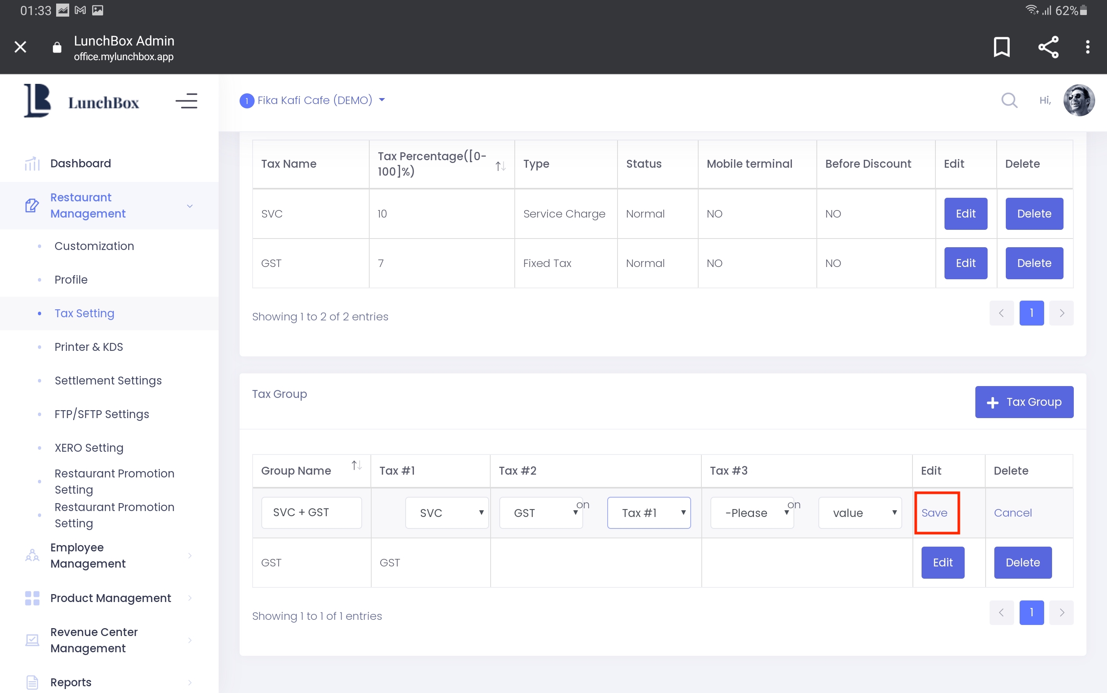1107x693 pixels.
Task: Save the SVC + GST tax group
Action: tap(934, 512)
